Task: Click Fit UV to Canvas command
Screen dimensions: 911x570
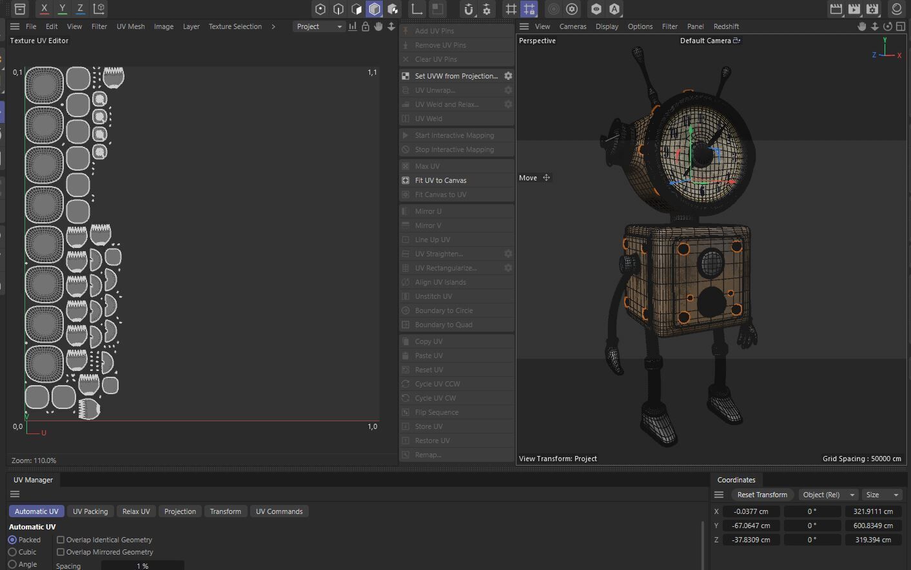Action: [x=456, y=180]
